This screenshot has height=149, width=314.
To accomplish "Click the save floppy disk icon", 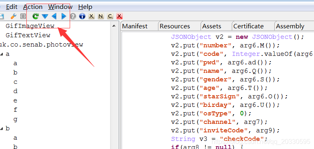I will point(2,16).
